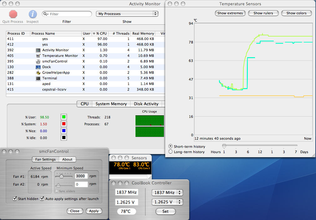Select the yes process with ID 412
Screen dimensions: 316x220
click(86, 44)
